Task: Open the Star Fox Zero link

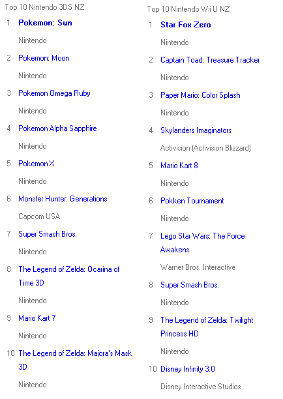Action: [186, 25]
